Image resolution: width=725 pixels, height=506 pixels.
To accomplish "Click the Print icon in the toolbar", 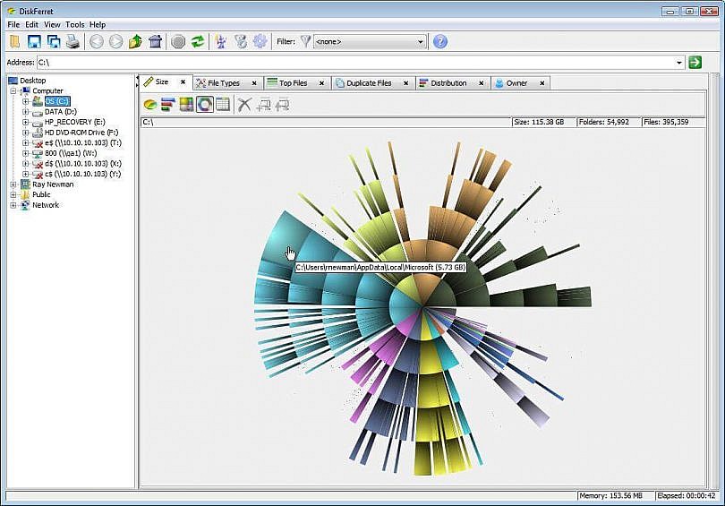I will click(72, 41).
